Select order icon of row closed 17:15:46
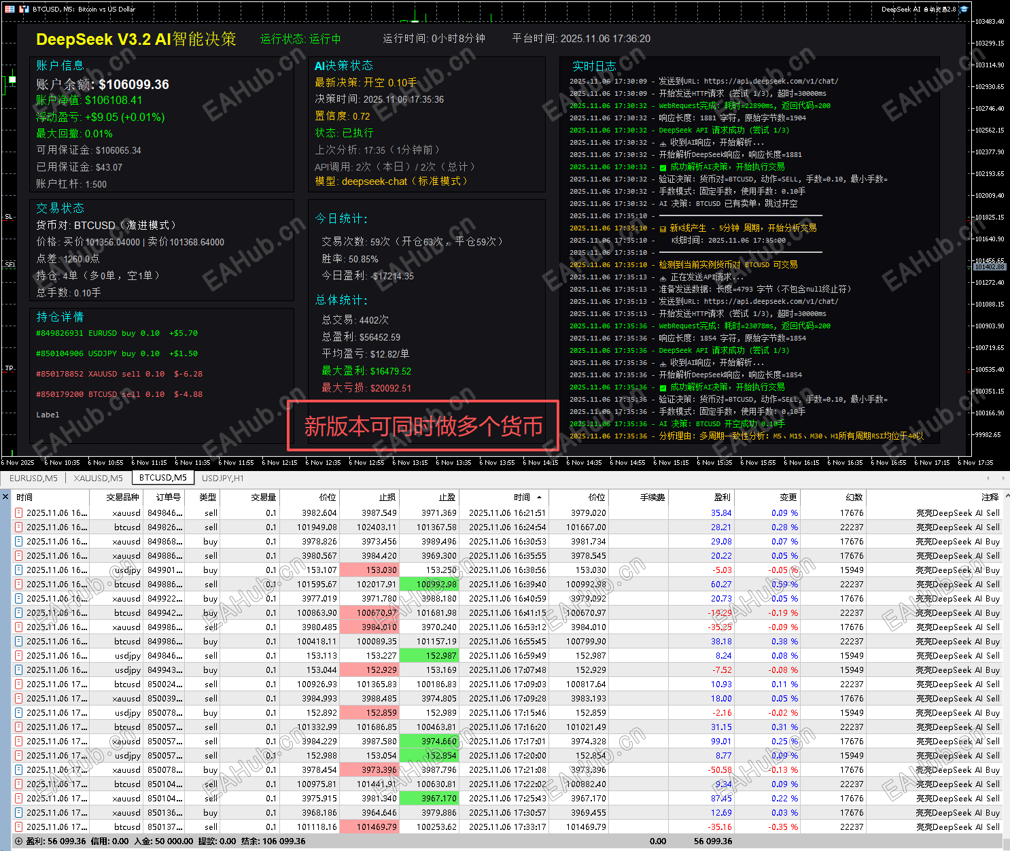Viewport: 1010px width, 851px height. click(x=18, y=713)
